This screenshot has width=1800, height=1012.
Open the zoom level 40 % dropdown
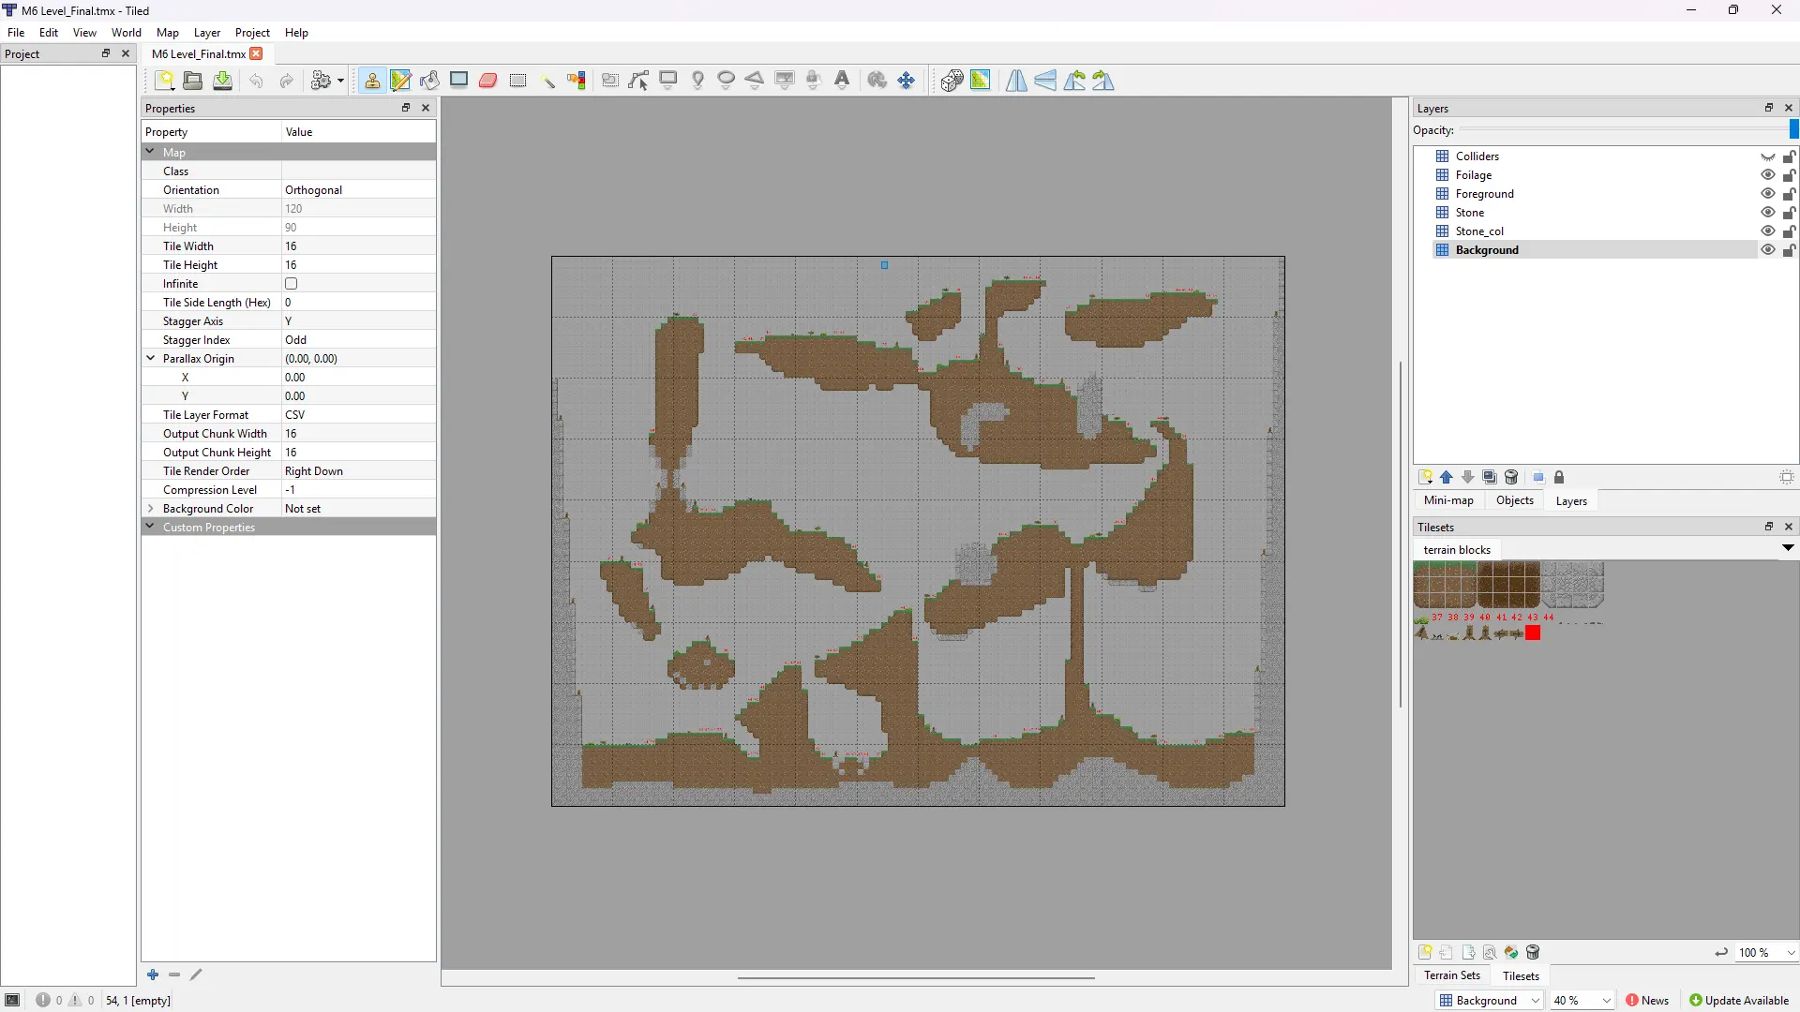(x=1605, y=1001)
